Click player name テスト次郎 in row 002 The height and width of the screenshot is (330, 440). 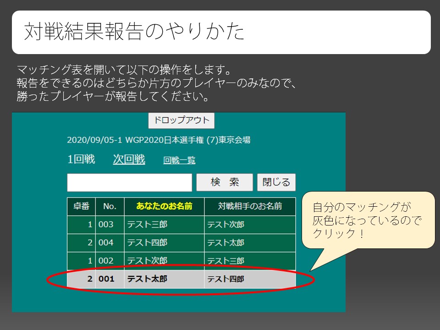tap(147, 261)
